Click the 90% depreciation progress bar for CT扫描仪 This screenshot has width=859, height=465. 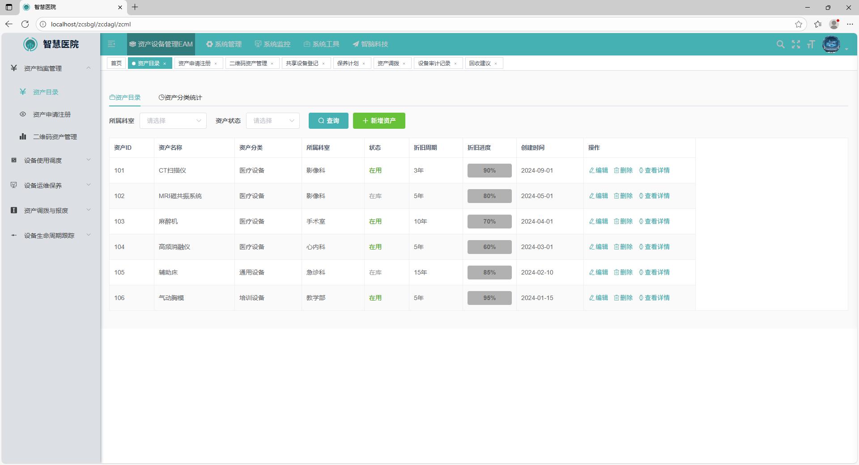pos(489,171)
